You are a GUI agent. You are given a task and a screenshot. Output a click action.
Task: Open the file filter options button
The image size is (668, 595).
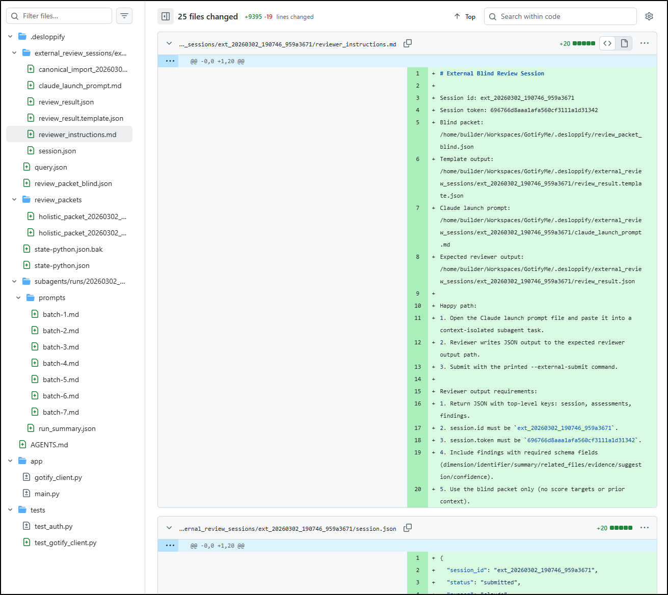[124, 16]
